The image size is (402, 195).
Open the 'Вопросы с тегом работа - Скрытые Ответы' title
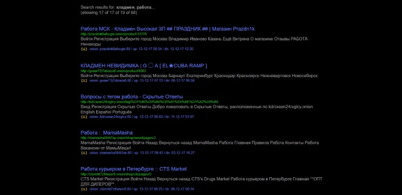(x=132, y=97)
